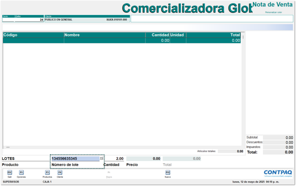The height and width of the screenshot is (186, 296).
Task: Click the grand Total amount
Action: (x=278, y=152)
